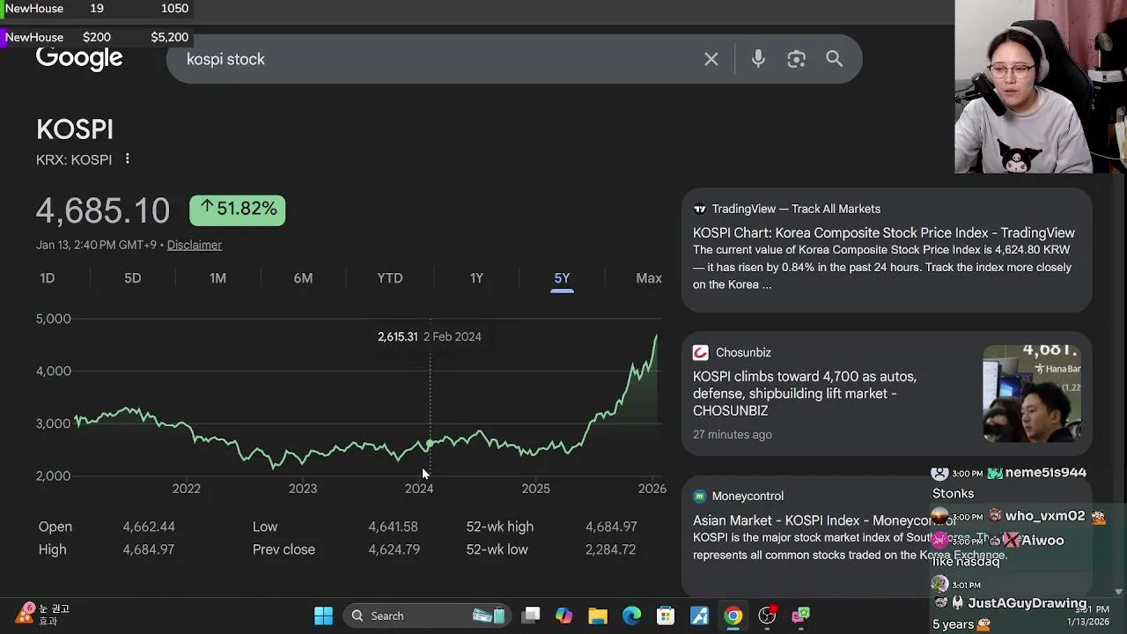Open the blue app icon left of Chrome
This screenshot has height=634, width=1127.
tap(699, 616)
